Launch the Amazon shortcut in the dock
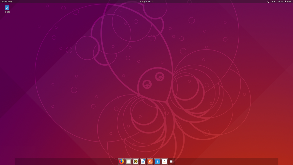This screenshot has width=293, height=165. tap(165, 162)
